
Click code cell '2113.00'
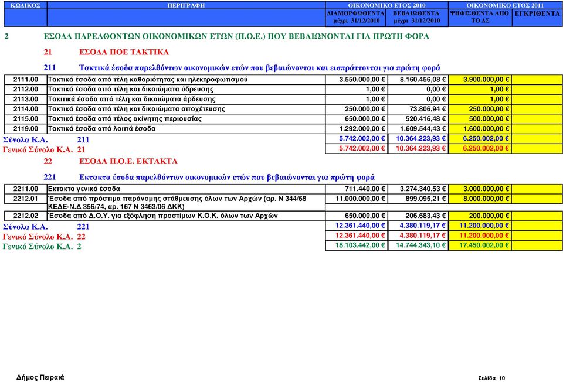[25, 100]
